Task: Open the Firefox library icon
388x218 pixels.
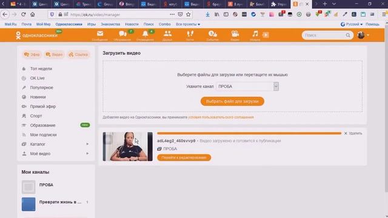Action: 217,15
